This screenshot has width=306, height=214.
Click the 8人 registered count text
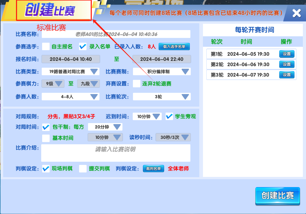[152, 47]
